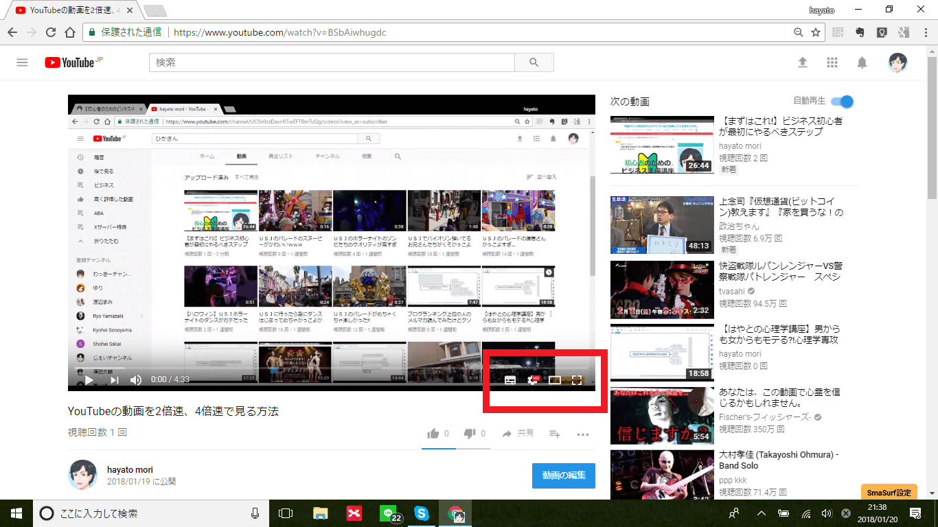Click the SmaSurf設定 button

coord(889,493)
